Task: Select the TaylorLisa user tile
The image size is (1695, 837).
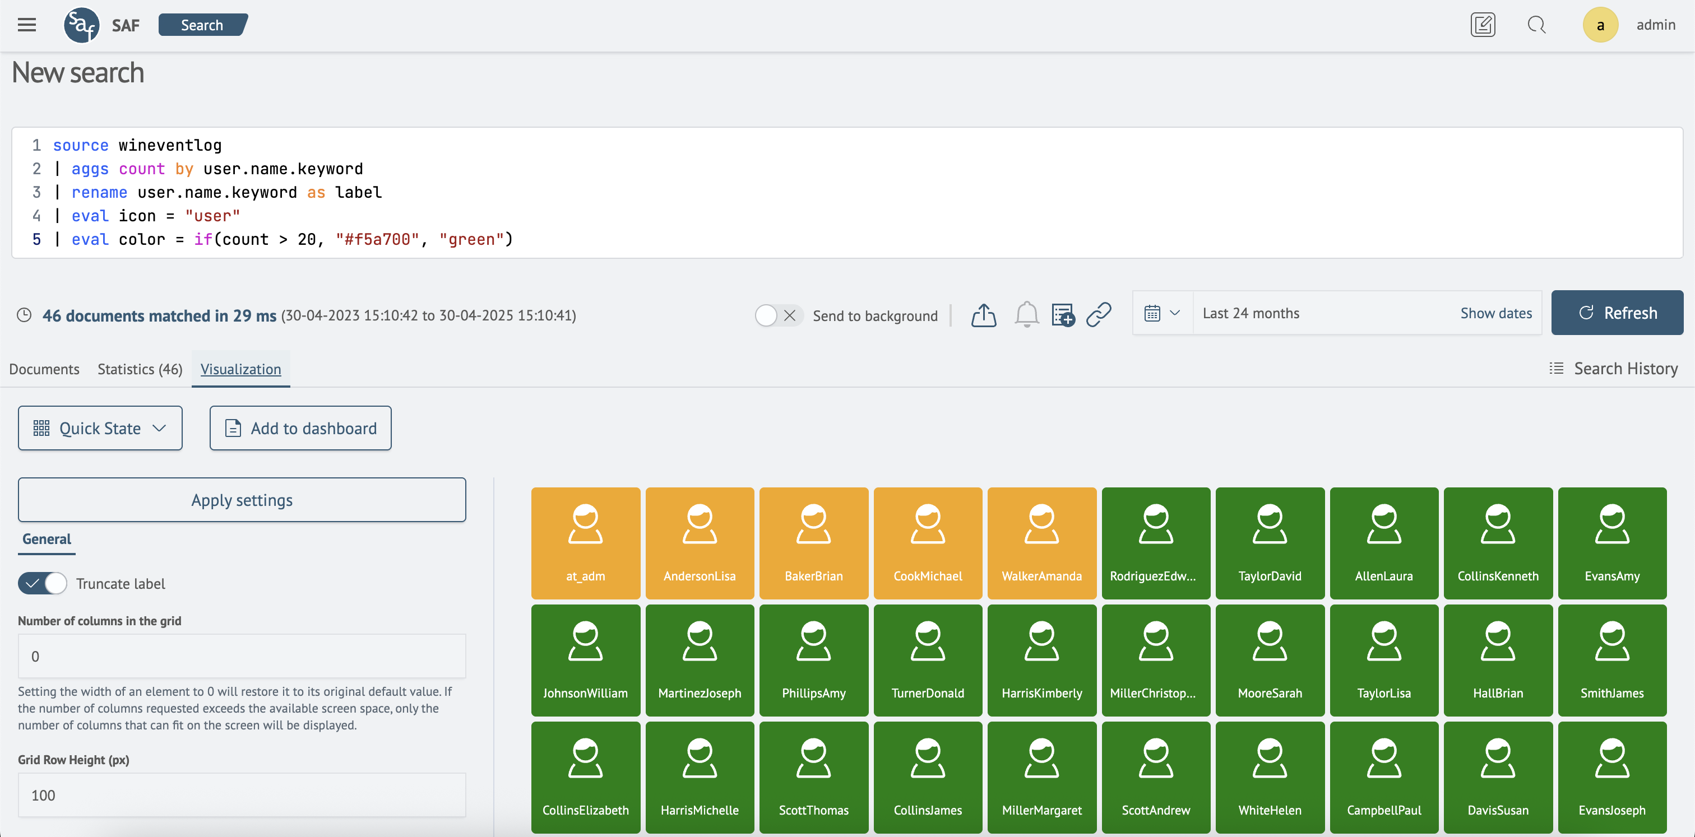Action: tap(1384, 660)
